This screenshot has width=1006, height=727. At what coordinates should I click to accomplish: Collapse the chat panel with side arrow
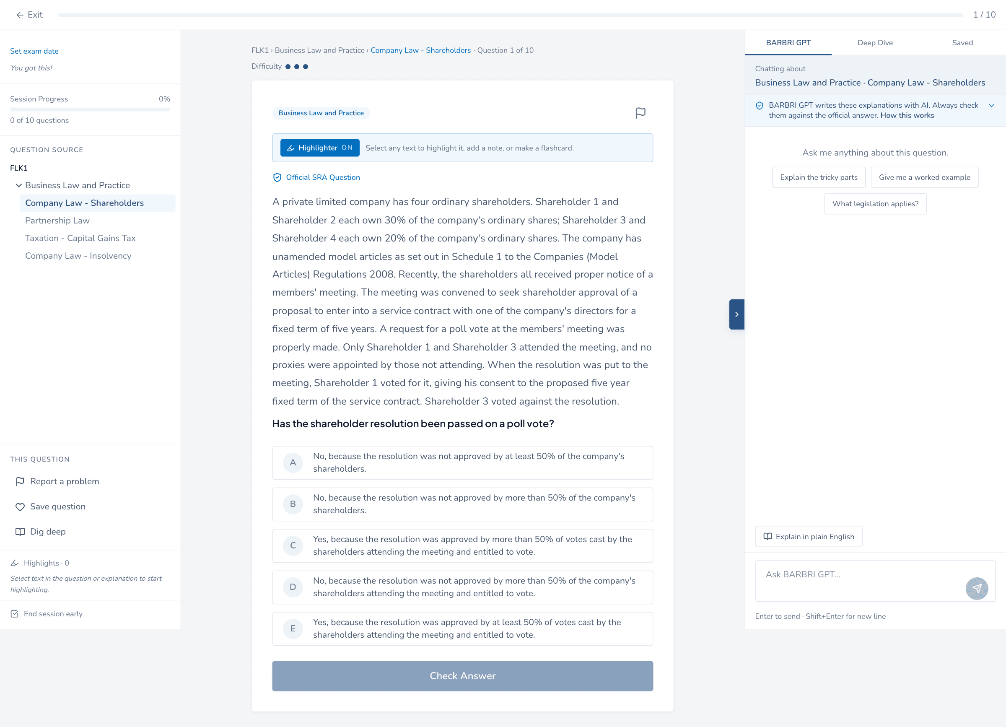[736, 314]
